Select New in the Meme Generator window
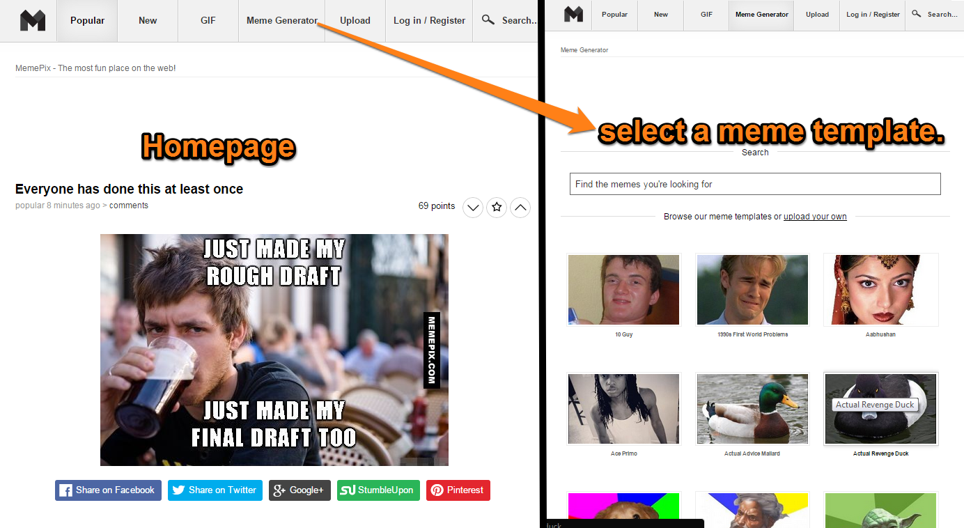The height and width of the screenshot is (528, 964). click(x=661, y=15)
